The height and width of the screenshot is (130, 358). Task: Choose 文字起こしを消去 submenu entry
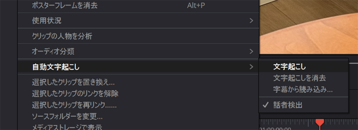pyautogui.click(x=303, y=78)
